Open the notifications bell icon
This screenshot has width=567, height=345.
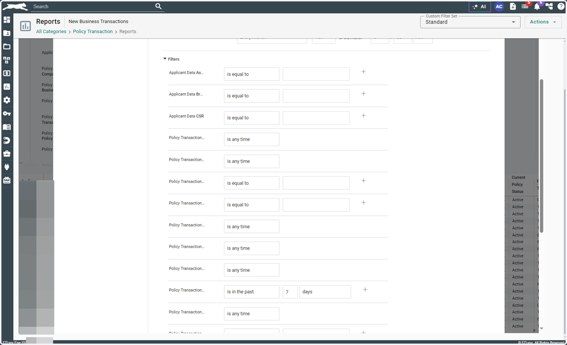[537, 7]
